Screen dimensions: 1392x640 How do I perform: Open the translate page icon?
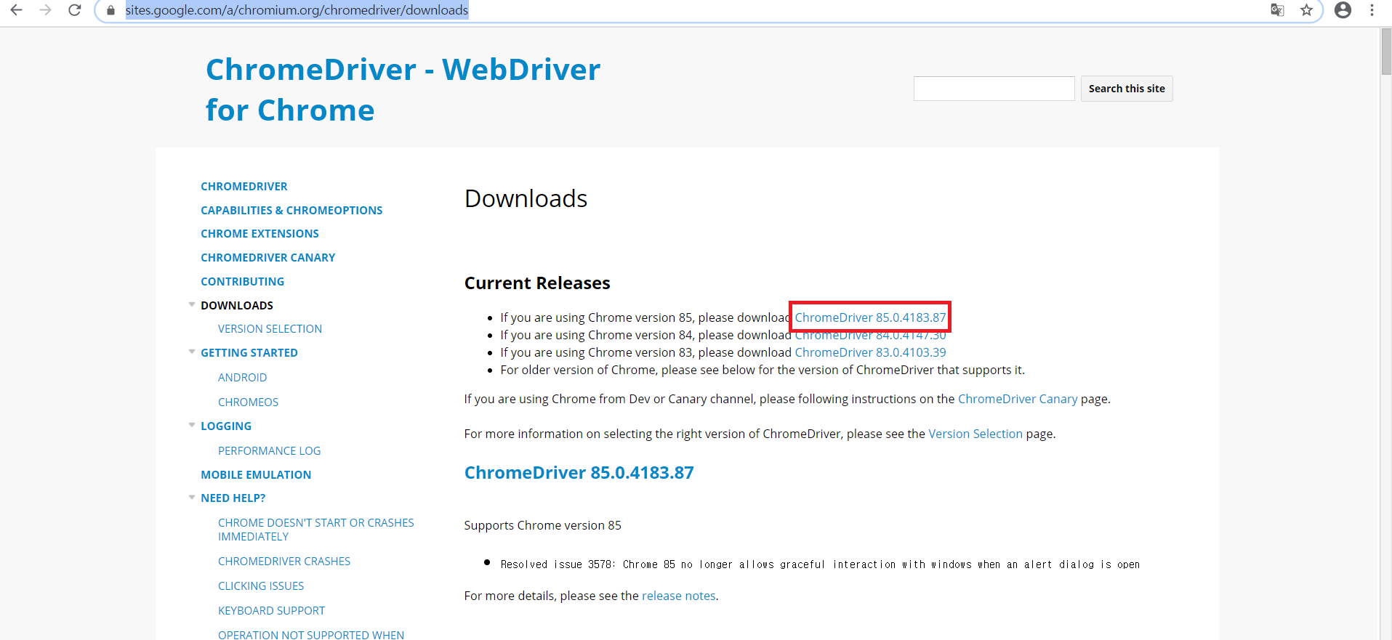[1277, 10]
